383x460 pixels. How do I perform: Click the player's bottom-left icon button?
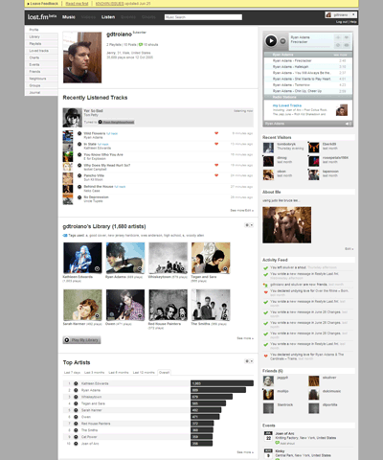click(x=338, y=45)
